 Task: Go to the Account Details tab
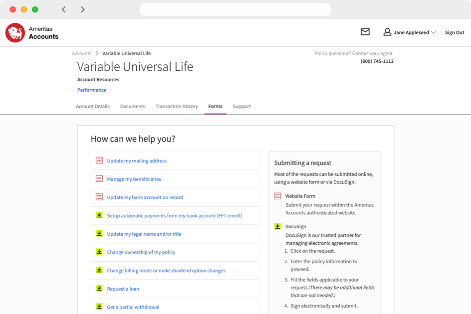pyautogui.click(x=93, y=106)
